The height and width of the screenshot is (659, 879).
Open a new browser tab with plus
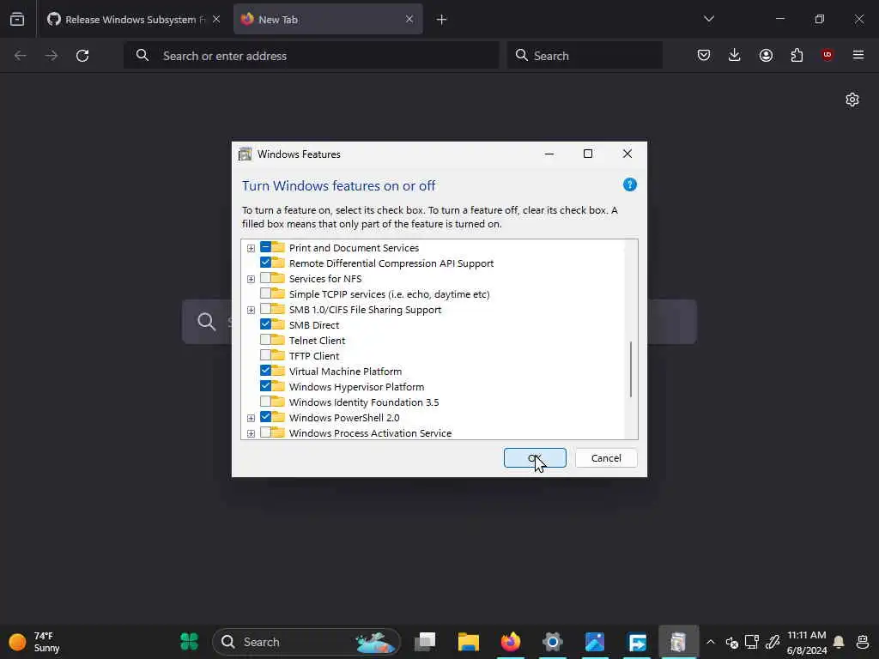tap(442, 20)
